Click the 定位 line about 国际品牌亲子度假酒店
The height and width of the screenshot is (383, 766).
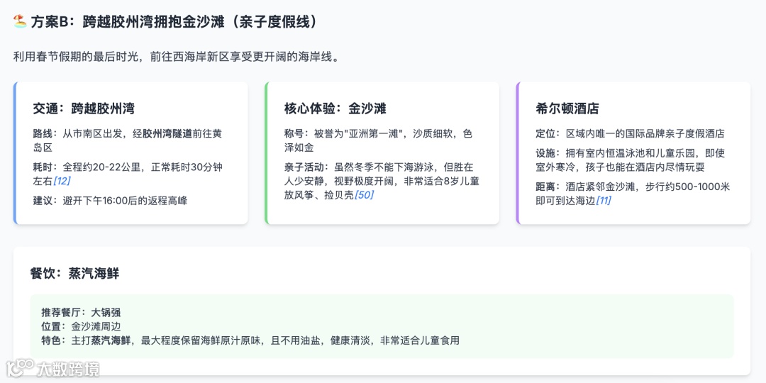coord(630,133)
